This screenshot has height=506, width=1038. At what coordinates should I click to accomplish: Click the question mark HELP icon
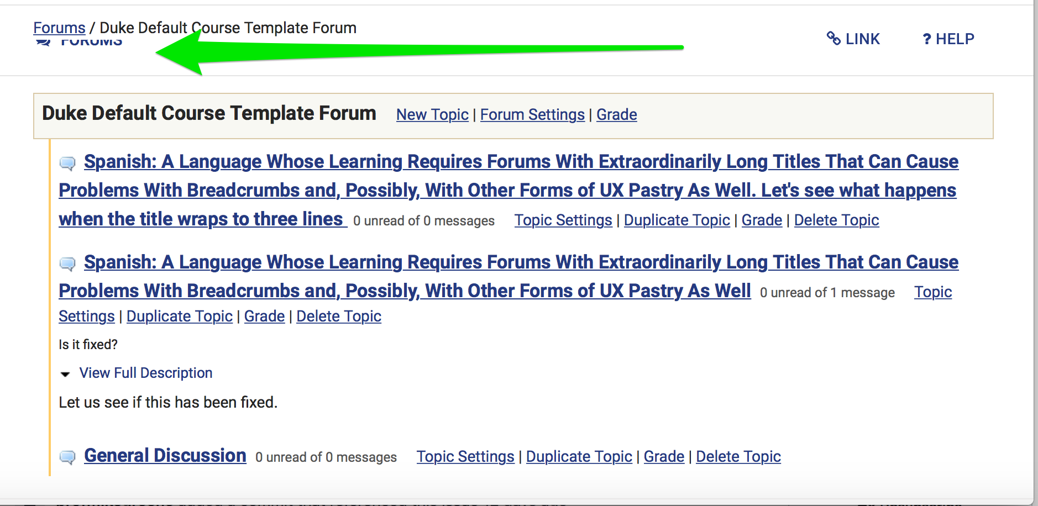click(927, 39)
